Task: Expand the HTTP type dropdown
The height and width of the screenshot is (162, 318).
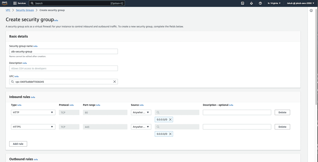Action: click(x=33, y=112)
